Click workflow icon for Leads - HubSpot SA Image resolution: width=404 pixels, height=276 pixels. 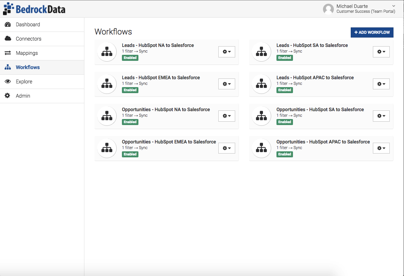(x=261, y=51)
